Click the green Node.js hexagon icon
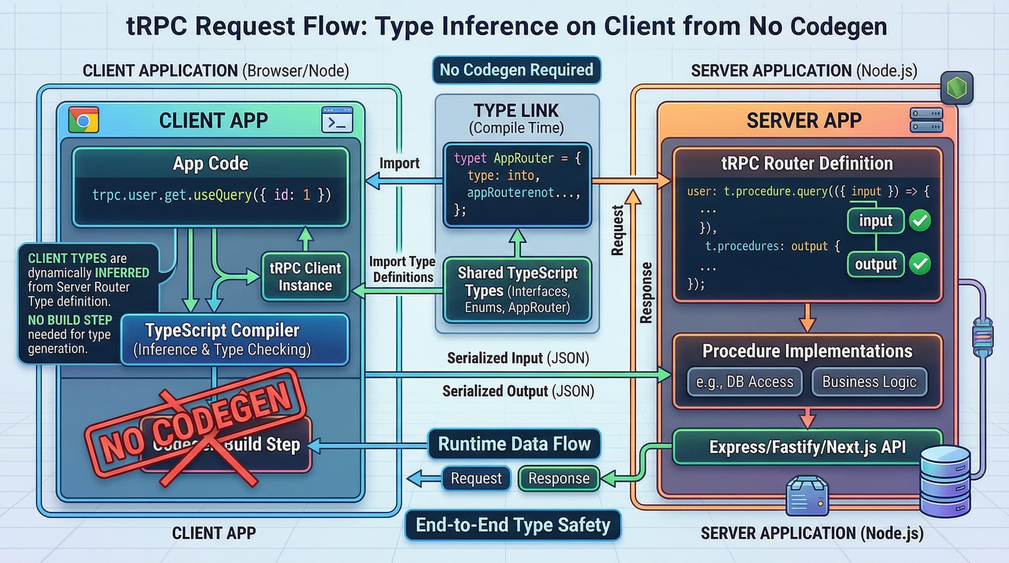The image size is (1009, 563). [x=957, y=88]
